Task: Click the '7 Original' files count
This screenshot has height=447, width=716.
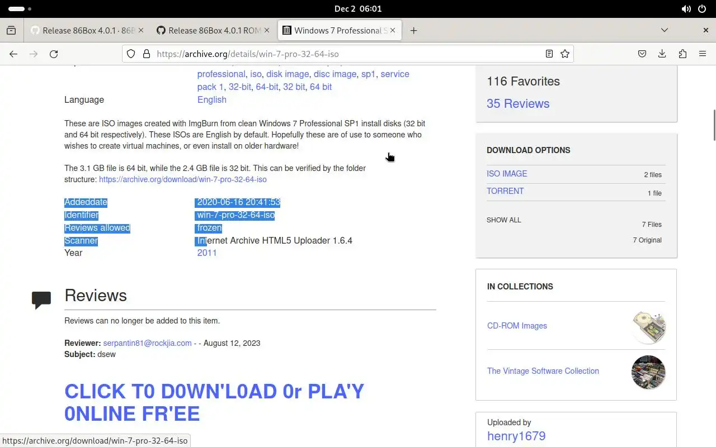Action: (x=647, y=240)
